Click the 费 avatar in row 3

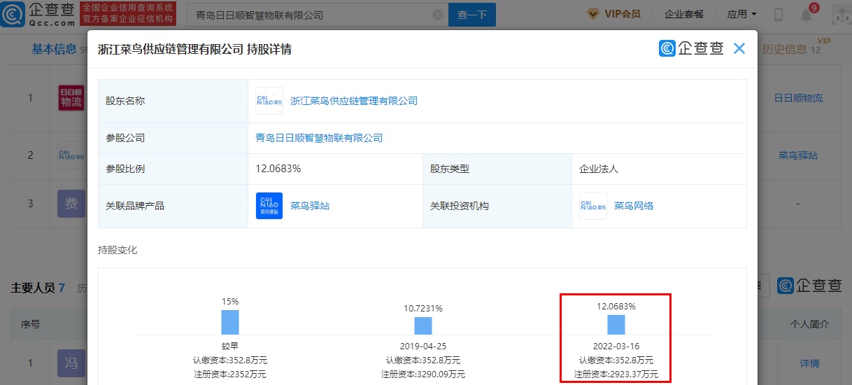click(71, 204)
